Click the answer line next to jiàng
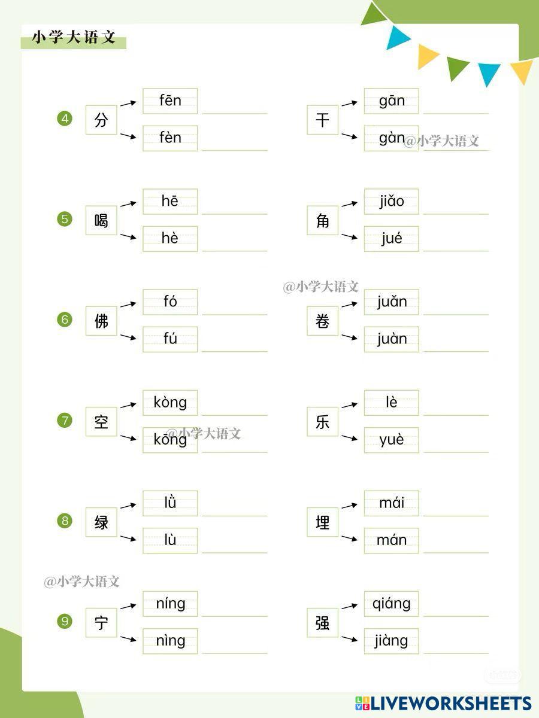 [456, 645]
